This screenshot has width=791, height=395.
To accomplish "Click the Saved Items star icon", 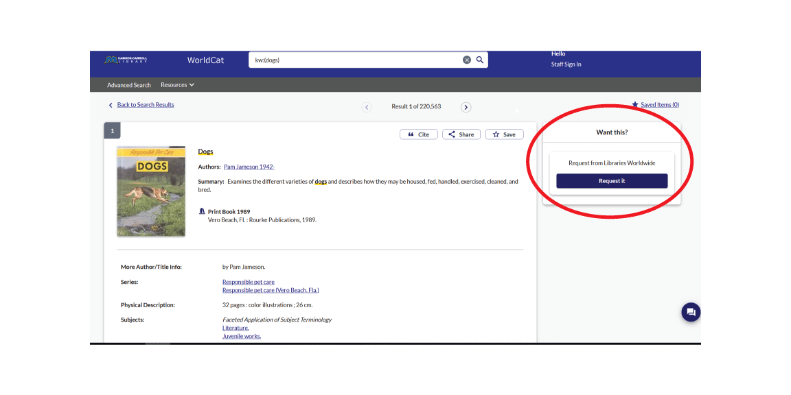I will tap(635, 105).
